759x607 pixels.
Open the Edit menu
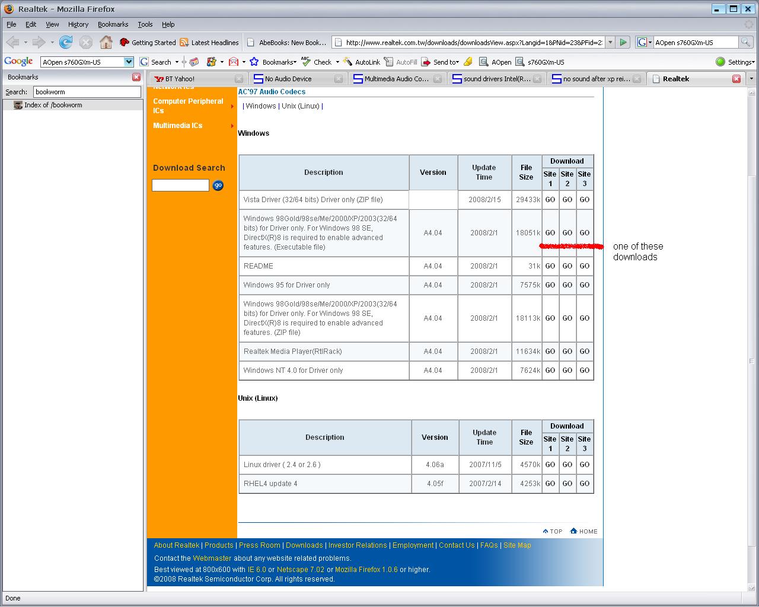point(31,24)
